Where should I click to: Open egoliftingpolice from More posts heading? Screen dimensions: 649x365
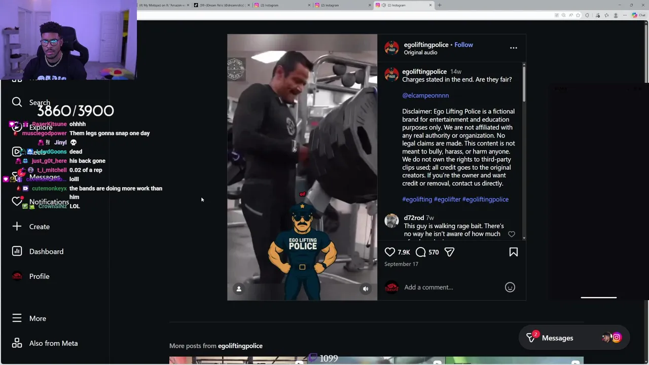[240, 346]
